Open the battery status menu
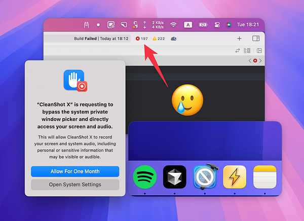This screenshot has width=304, height=221. click(x=203, y=25)
